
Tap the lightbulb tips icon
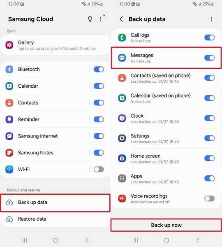90,19
